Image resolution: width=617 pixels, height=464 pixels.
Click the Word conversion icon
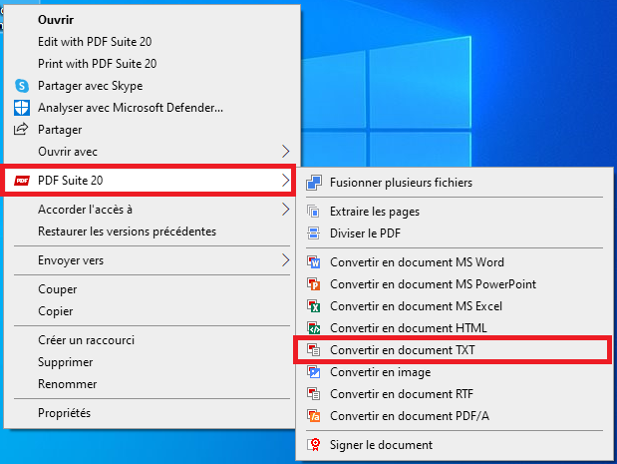[x=314, y=261]
